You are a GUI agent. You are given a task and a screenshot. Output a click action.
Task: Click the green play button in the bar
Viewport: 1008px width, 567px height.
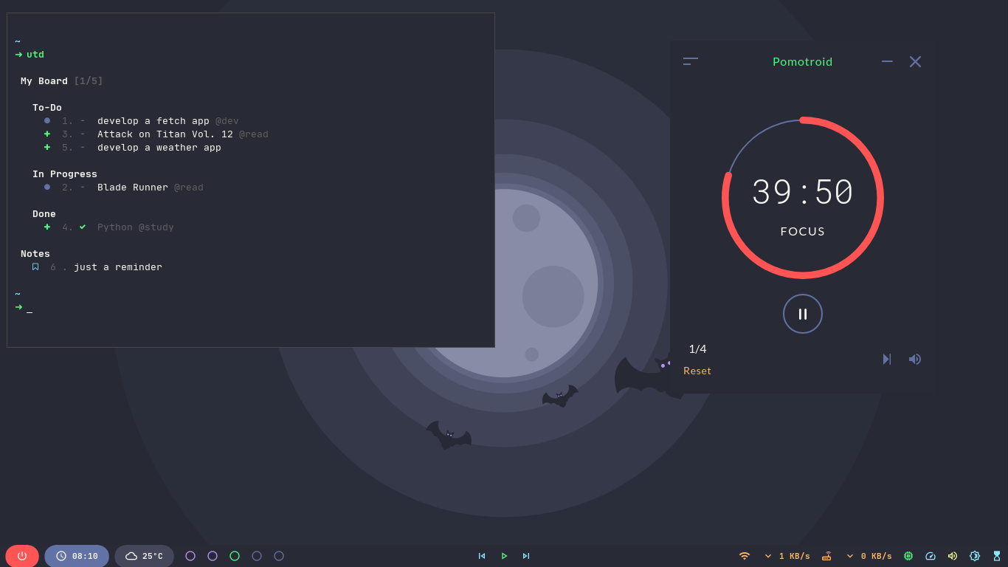tap(504, 556)
